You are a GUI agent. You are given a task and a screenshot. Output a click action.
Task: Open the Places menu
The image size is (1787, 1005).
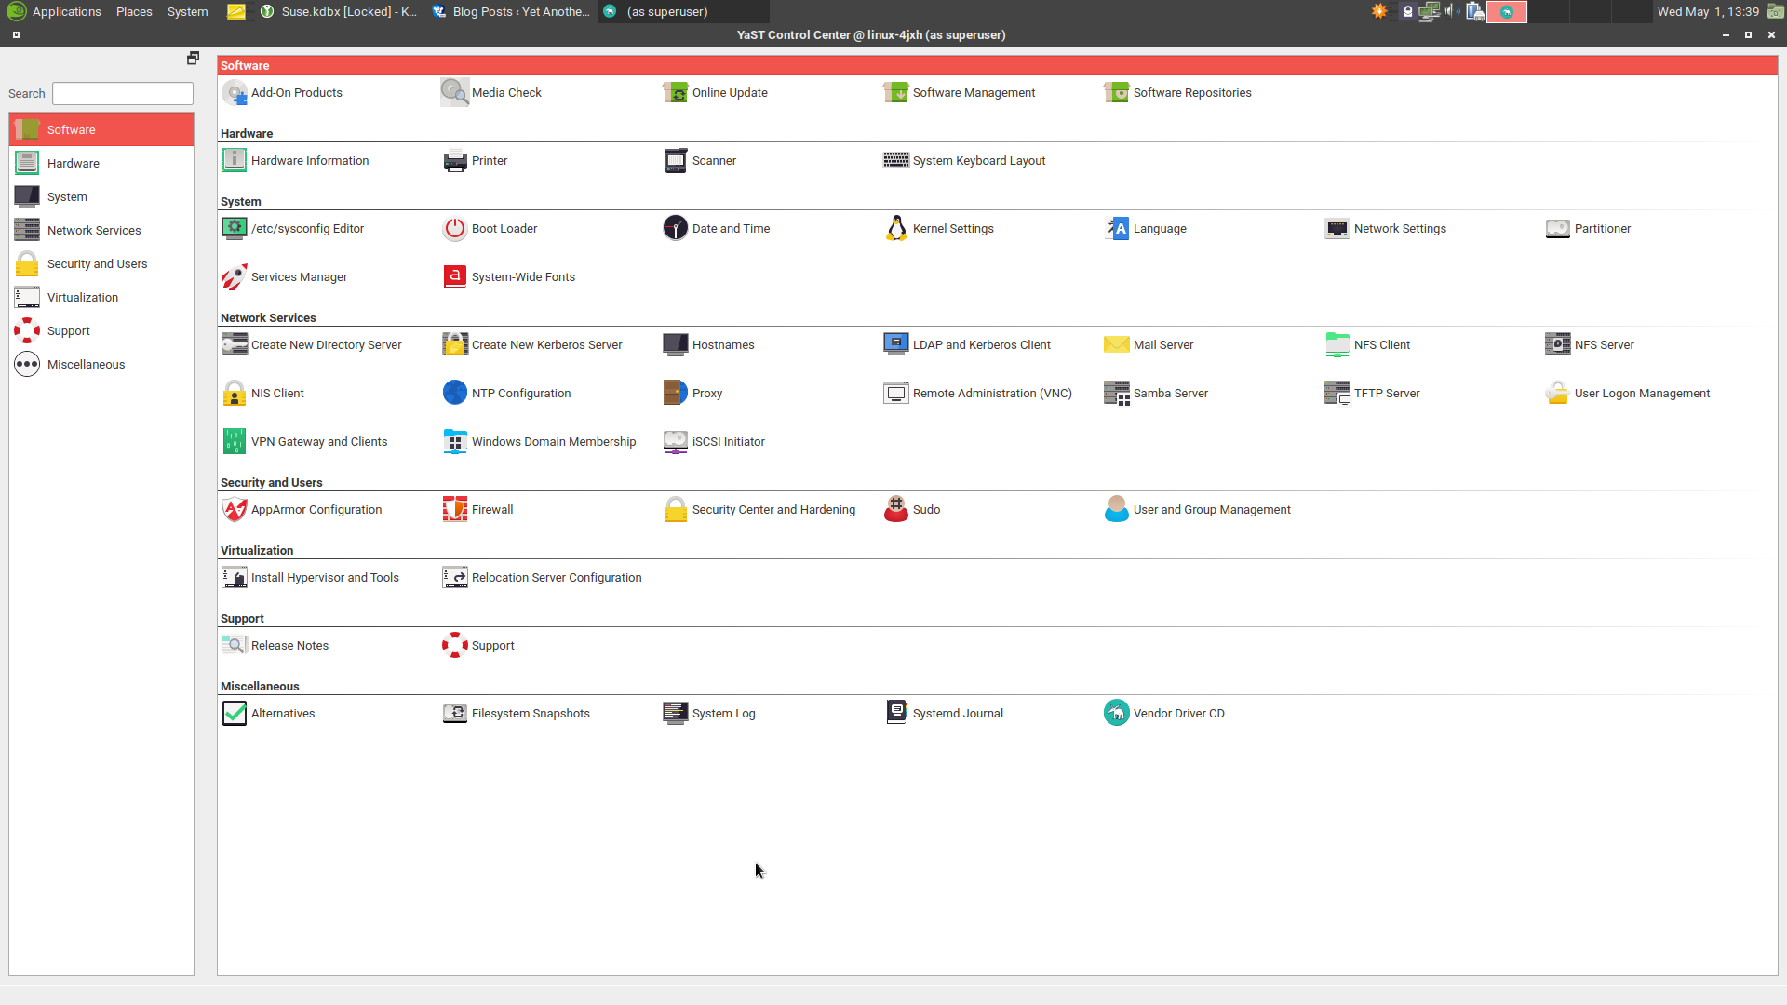point(134,11)
